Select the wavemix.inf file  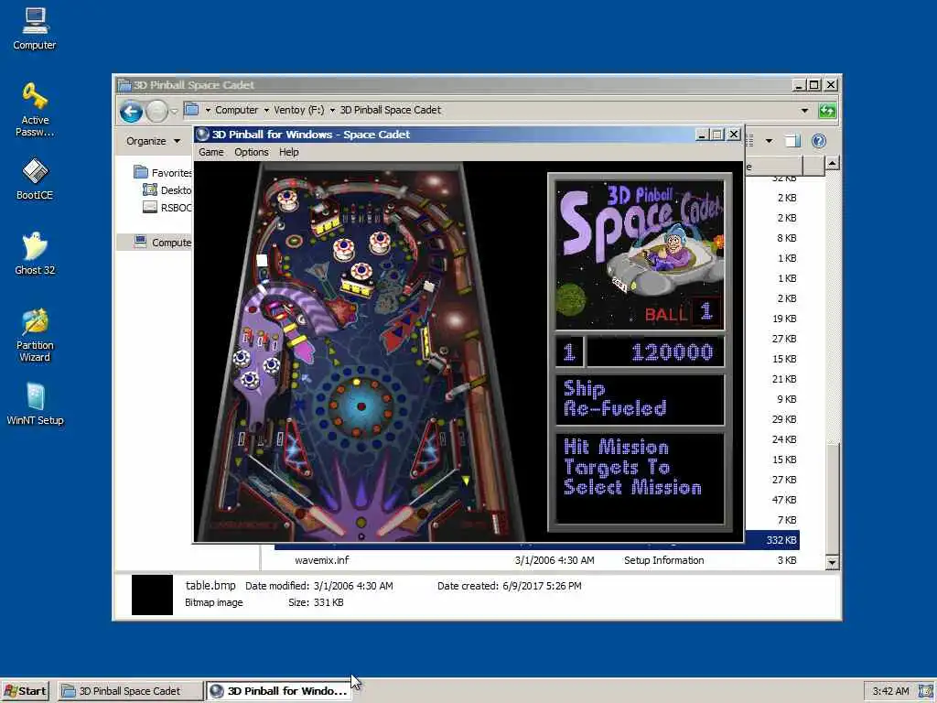[321, 560]
